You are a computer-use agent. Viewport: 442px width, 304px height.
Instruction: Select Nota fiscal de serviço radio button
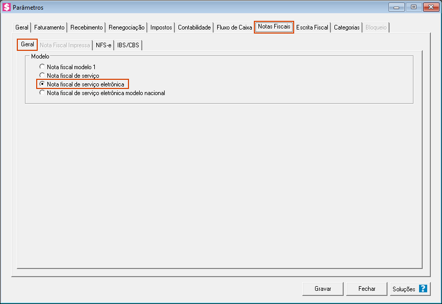[x=42, y=76]
